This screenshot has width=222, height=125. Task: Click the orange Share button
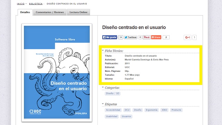pos(156,37)
